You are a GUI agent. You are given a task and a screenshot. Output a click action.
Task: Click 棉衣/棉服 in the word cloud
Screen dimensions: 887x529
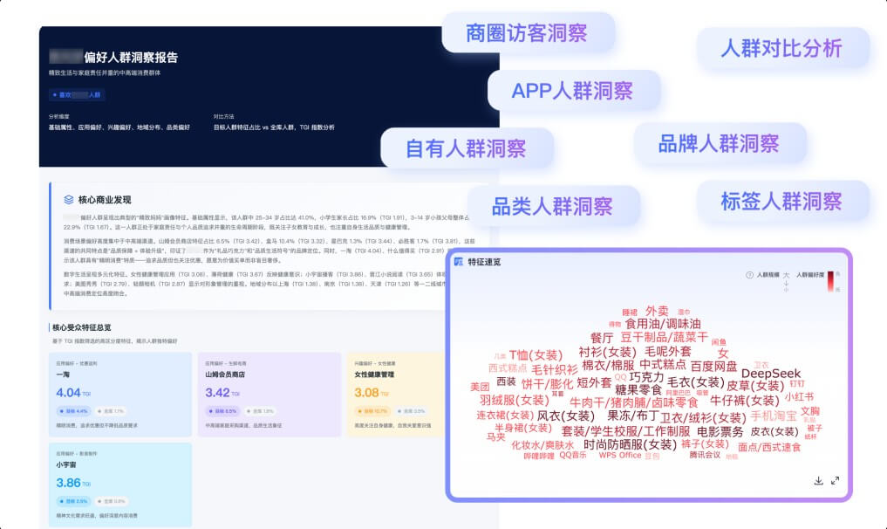coord(608,365)
